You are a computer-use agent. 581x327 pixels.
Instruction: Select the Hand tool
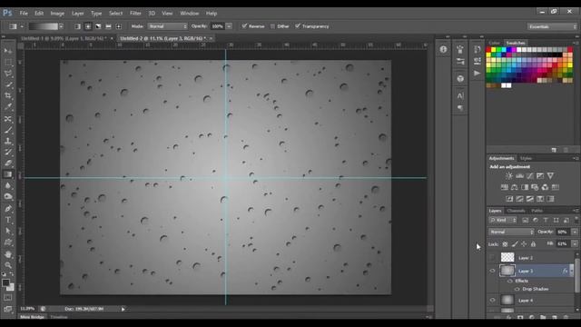(x=8, y=254)
